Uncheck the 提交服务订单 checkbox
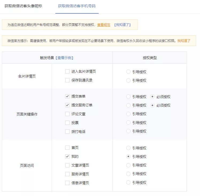This screenshot has width=200, height=196. (x=67, y=105)
